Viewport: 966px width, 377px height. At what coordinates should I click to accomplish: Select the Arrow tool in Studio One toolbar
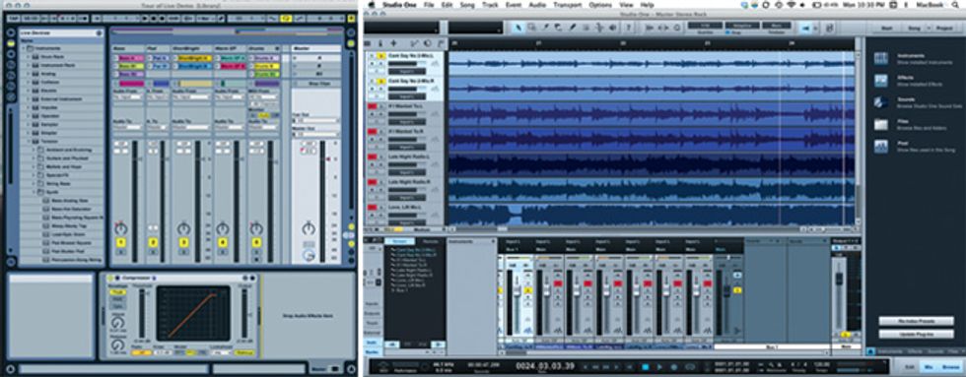point(518,27)
